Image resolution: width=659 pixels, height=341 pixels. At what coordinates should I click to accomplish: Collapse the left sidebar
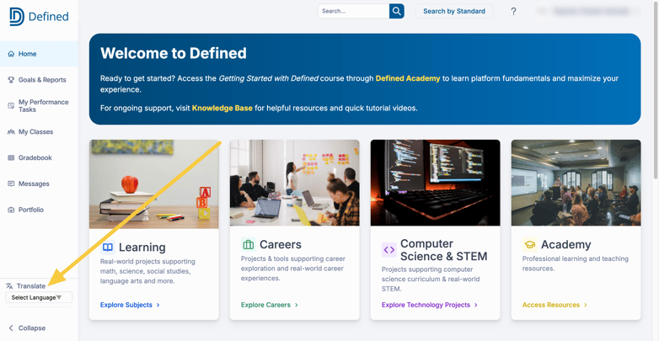[27, 328]
